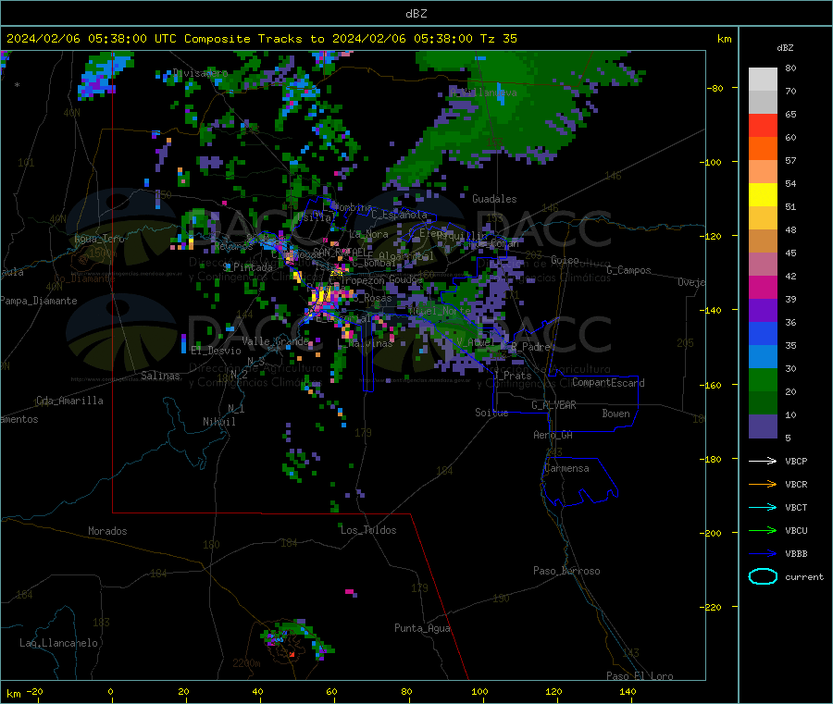Click the G_ALVEAR label
The height and width of the screenshot is (704, 833).
[x=553, y=405]
